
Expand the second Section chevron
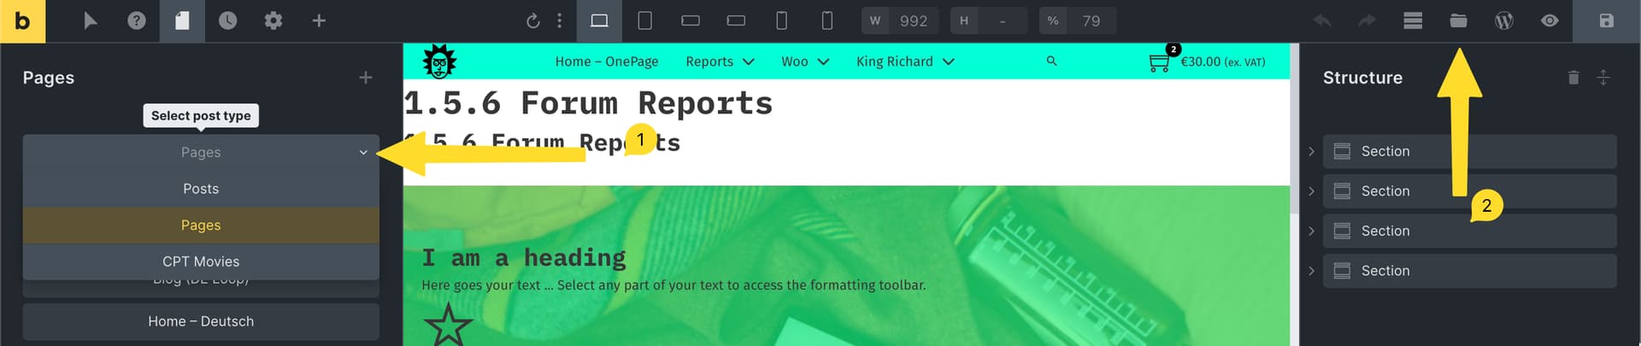coord(1312,191)
